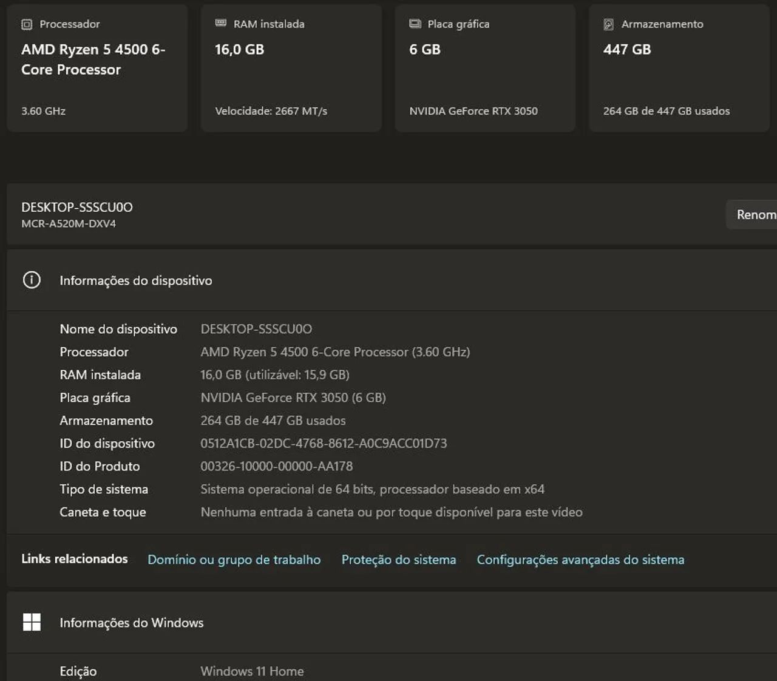Click the Processador card chip icon
The image size is (777, 681).
27,24
